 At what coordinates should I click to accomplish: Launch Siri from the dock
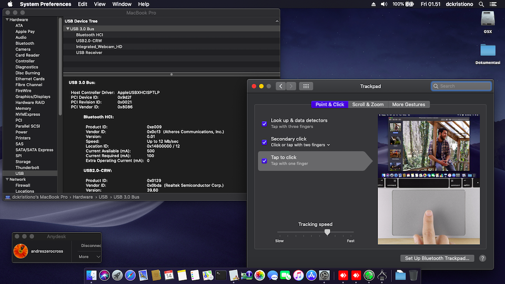click(x=104, y=275)
